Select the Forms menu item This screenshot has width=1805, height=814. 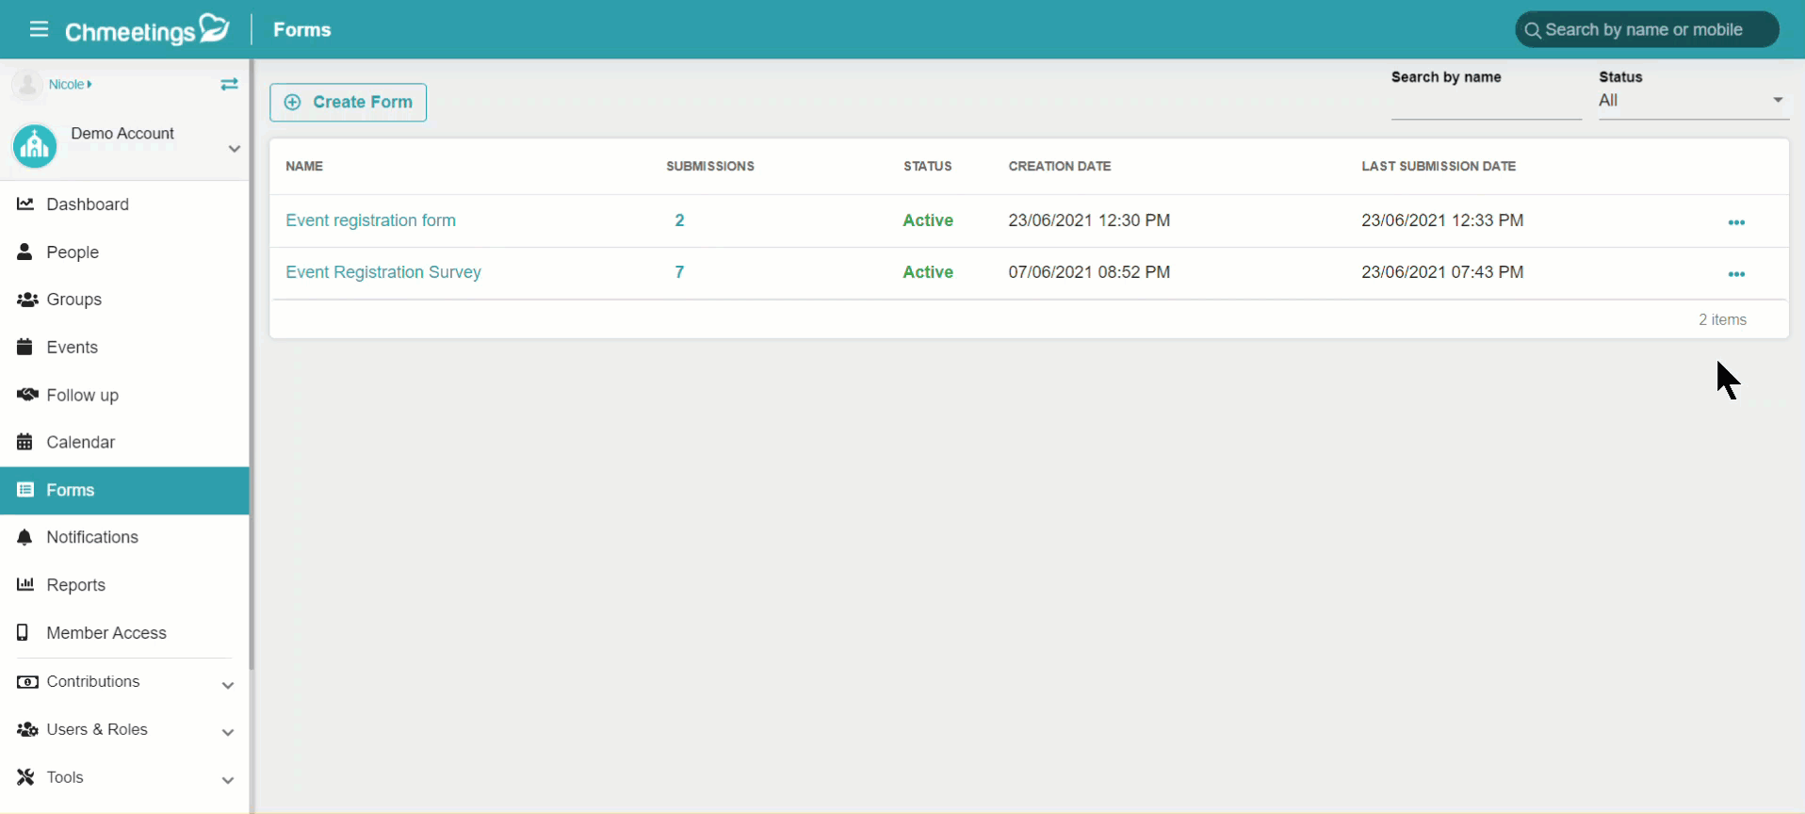pyautogui.click(x=124, y=490)
